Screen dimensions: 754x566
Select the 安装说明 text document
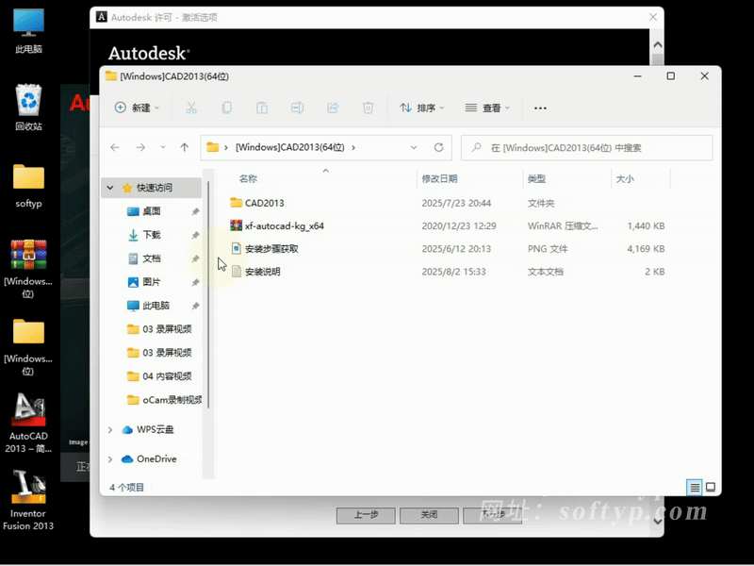point(262,272)
